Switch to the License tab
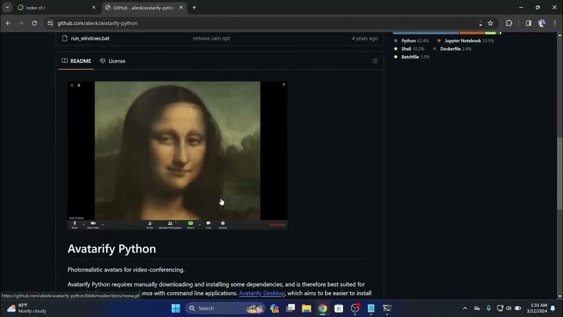 coord(113,61)
